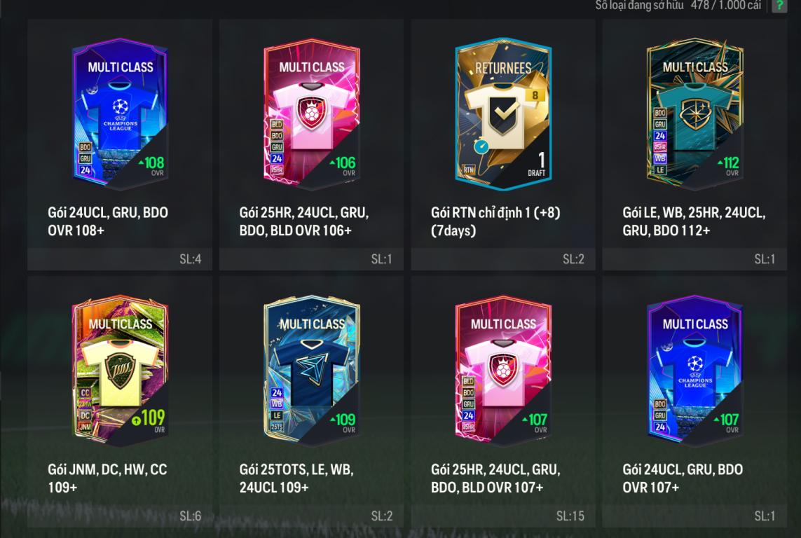
Task: Select the teal Multi Class 112 OVR pack
Action: (x=694, y=113)
